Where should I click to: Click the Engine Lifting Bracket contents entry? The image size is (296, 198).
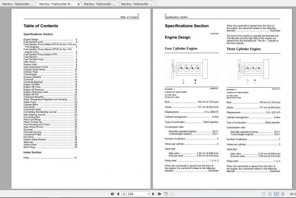50,139
